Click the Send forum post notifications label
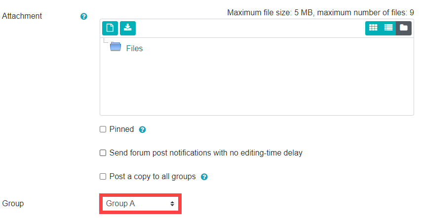Image resolution: width=421 pixels, height=218 pixels. pyautogui.click(x=206, y=153)
